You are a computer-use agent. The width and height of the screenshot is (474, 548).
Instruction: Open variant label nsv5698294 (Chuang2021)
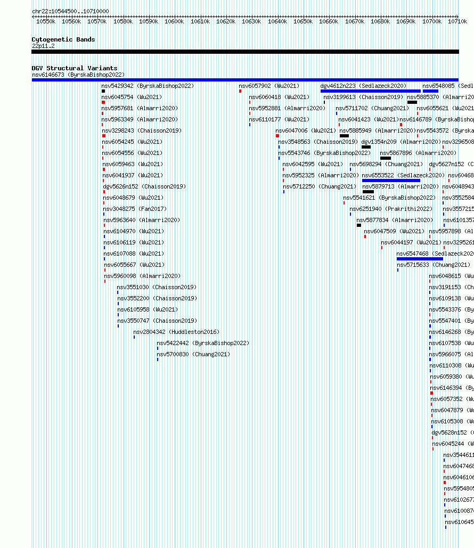tap(386, 164)
